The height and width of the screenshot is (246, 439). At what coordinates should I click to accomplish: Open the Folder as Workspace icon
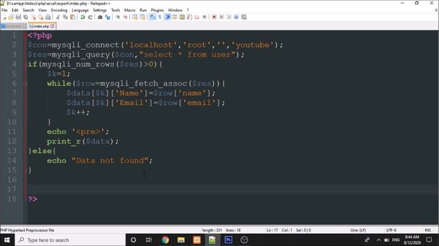point(197,17)
